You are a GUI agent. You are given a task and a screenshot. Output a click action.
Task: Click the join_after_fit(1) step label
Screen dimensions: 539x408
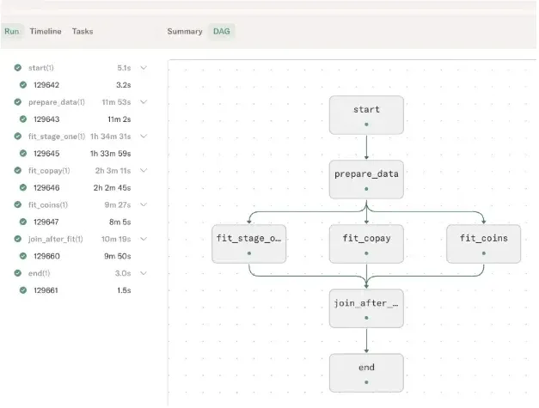pos(55,239)
